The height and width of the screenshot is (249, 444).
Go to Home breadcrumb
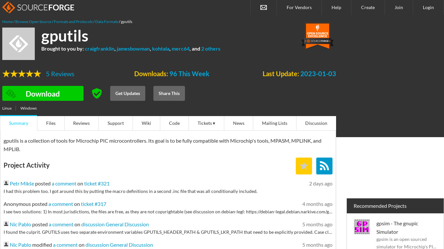[7, 22]
